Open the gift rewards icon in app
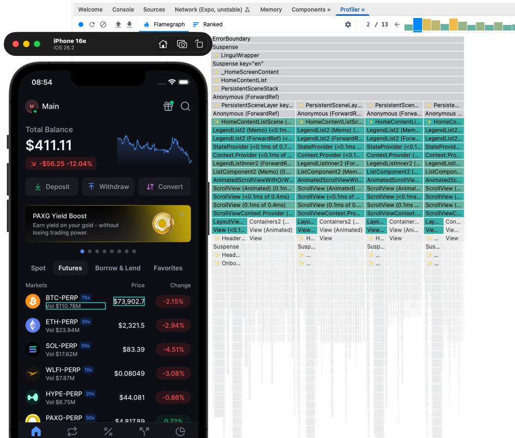This screenshot has width=515, height=438. click(x=168, y=106)
